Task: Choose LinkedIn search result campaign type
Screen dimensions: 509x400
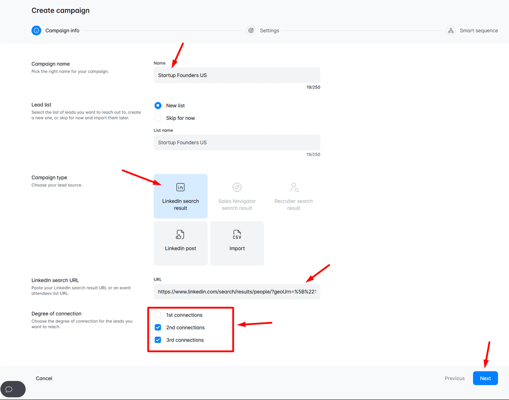Action: (181, 196)
